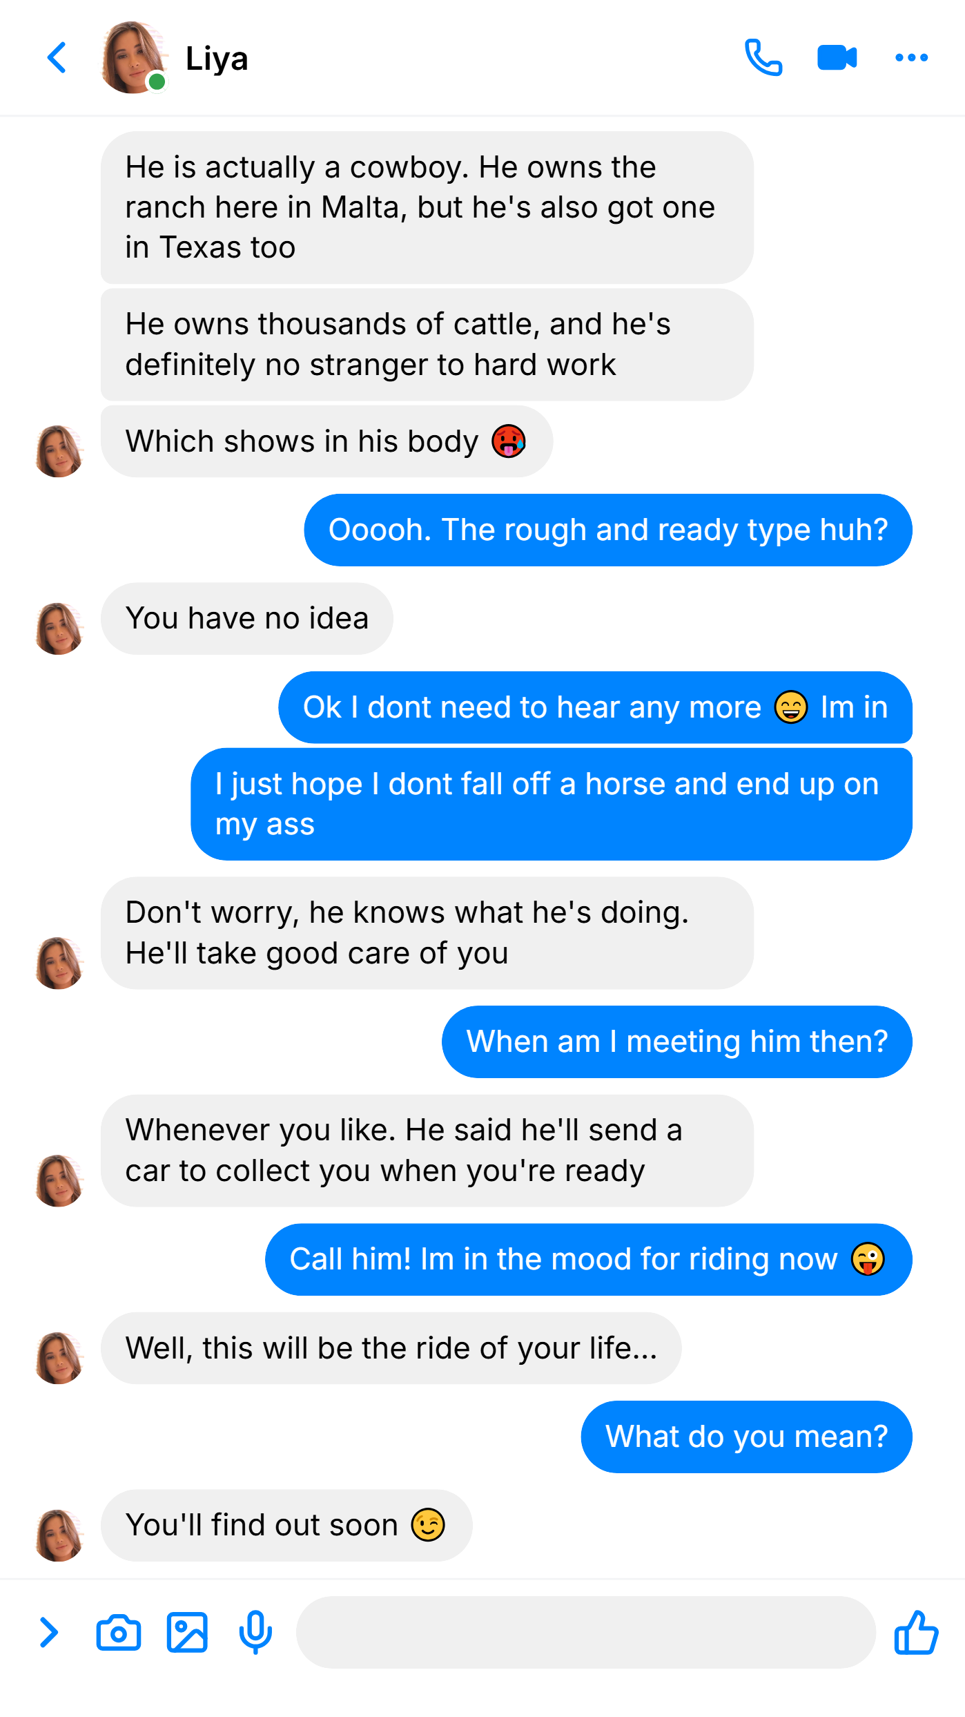The height and width of the screenshot is (1717, 965).
Task: Select the "You have no idea" message
Action: tap(247, 619)
